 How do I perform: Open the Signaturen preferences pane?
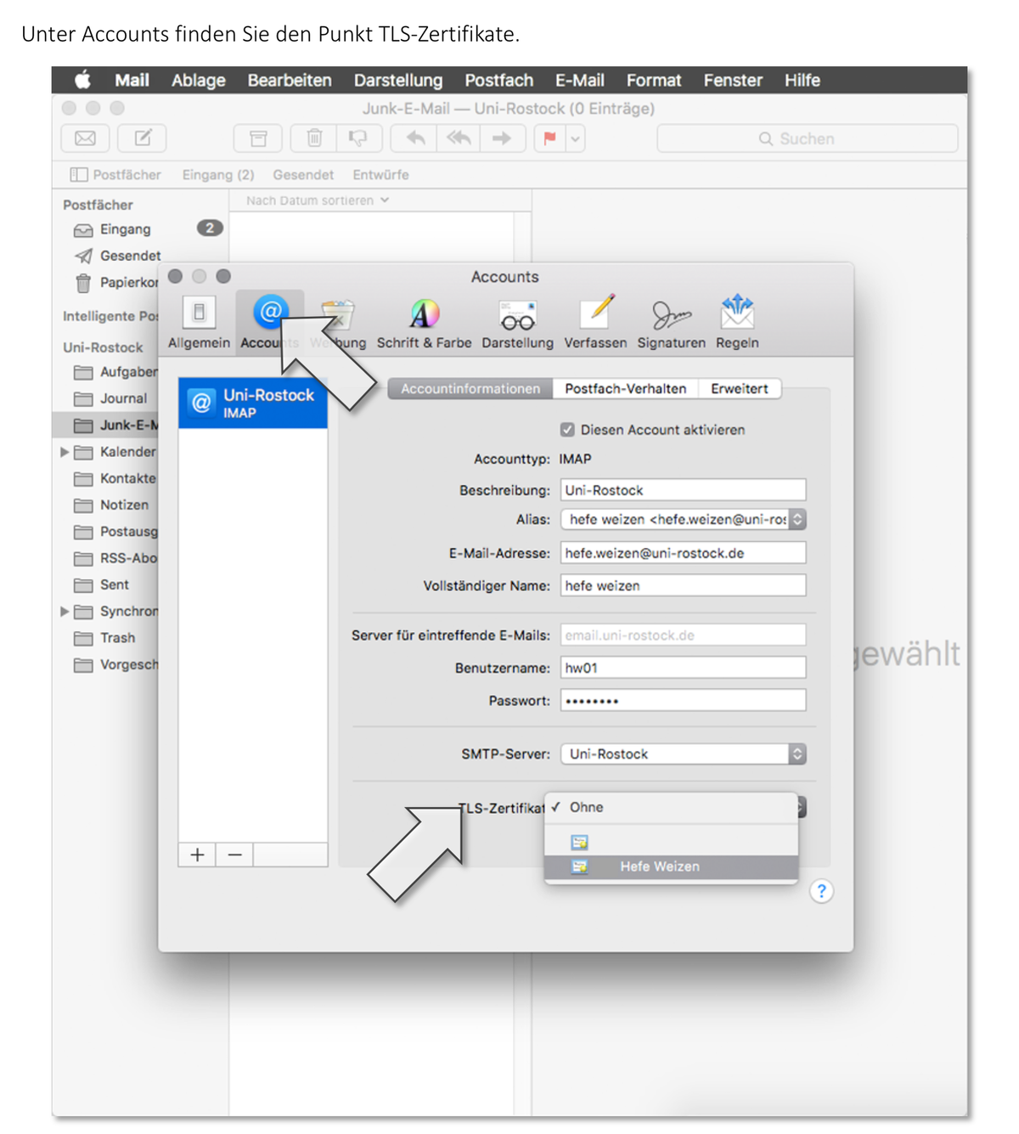pos(671,323)
